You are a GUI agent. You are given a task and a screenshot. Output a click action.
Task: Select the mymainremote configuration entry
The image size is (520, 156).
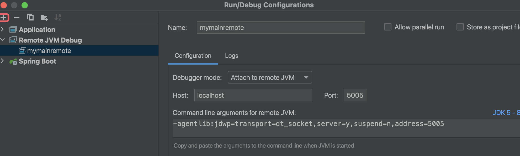point(49,51)
